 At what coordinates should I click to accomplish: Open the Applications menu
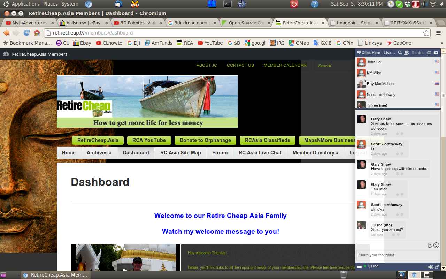coord(25,4)
